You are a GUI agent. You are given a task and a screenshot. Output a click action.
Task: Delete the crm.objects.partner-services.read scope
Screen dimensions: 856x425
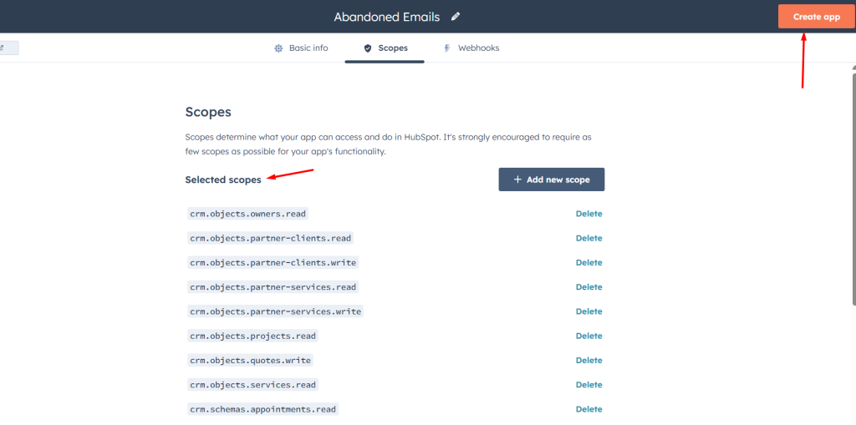click(x=589, y=287)
